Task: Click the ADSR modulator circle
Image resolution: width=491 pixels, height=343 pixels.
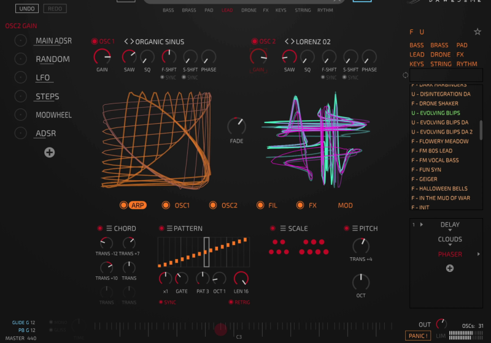Action: 21,133
